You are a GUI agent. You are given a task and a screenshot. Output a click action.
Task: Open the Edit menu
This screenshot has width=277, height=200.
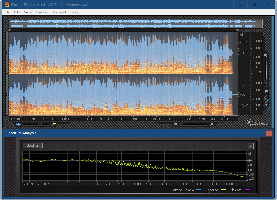point(17,12)
